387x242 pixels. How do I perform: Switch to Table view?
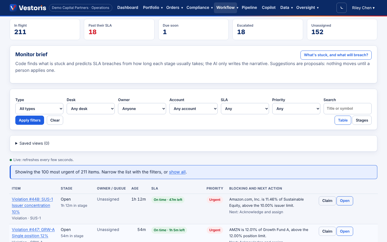click(343, 120)
